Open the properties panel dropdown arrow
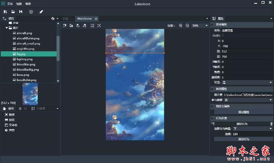The height and width of the screenshot is (163, 274). 271,19
